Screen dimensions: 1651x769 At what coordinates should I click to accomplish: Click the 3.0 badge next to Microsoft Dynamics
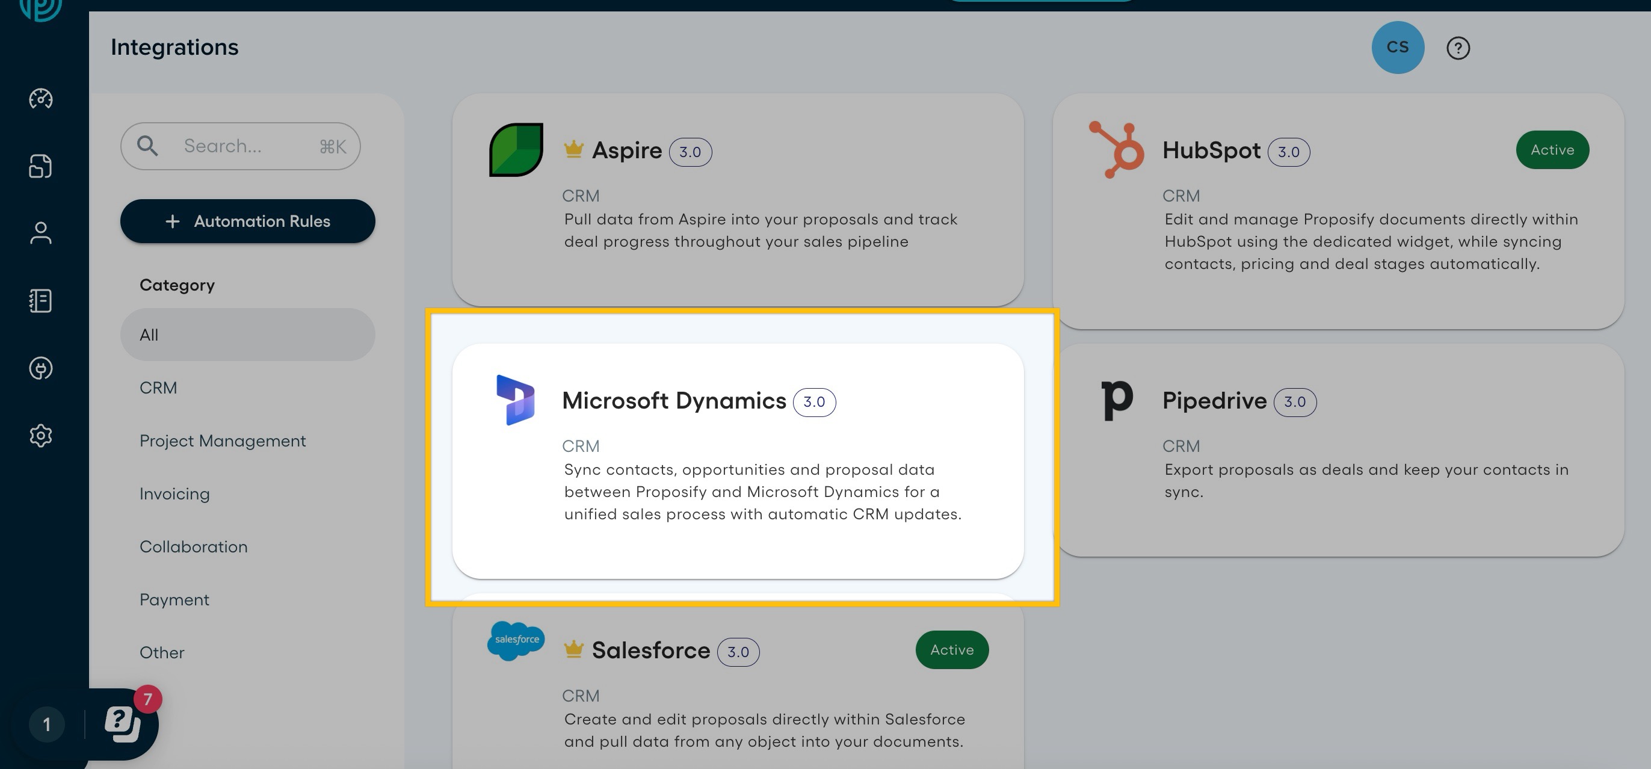pyautogui.click(x=814, y=402)
